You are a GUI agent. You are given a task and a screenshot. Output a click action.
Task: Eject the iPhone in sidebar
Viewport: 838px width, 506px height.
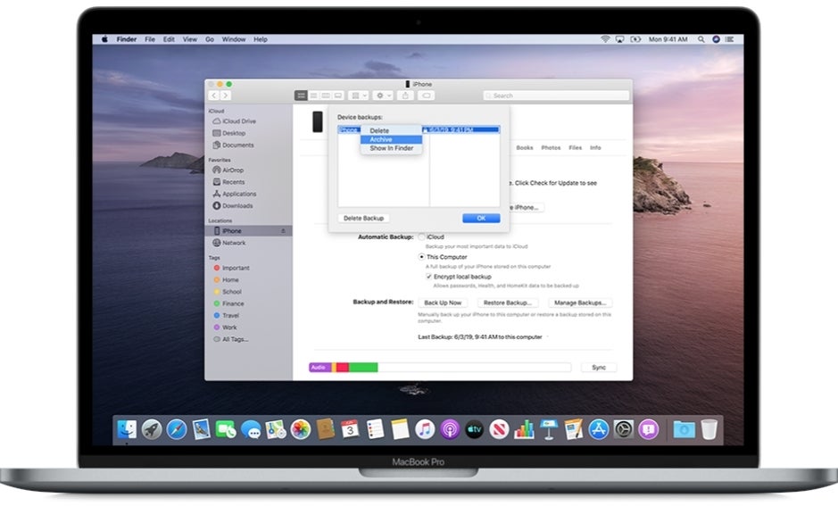point(283,231)
